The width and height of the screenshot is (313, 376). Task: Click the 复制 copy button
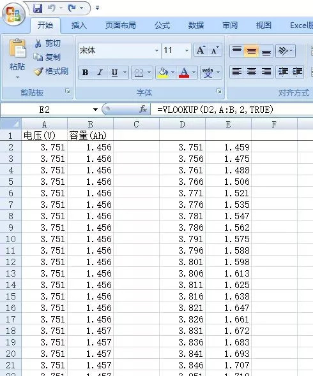(x=47, y=57)
